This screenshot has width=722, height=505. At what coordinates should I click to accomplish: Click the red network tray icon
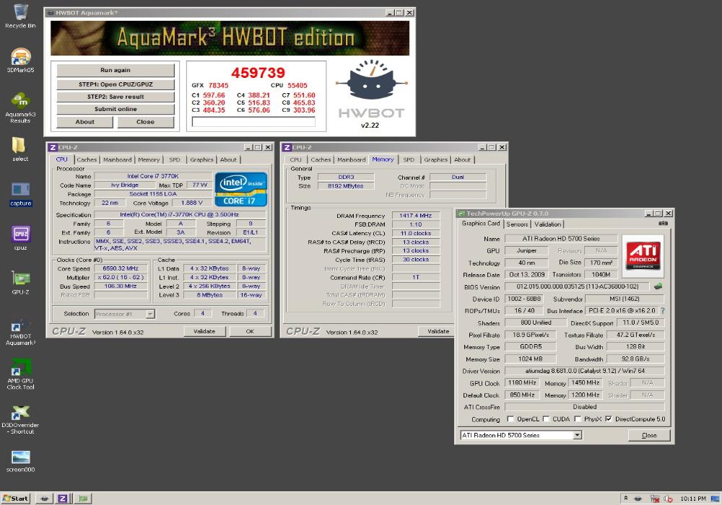pos(654,499)
